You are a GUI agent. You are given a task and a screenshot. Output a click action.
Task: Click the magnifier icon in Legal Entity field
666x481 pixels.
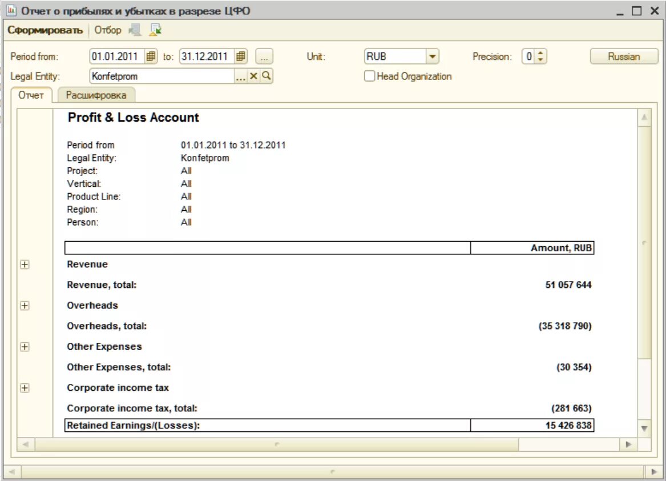click(x=267, y=76)
